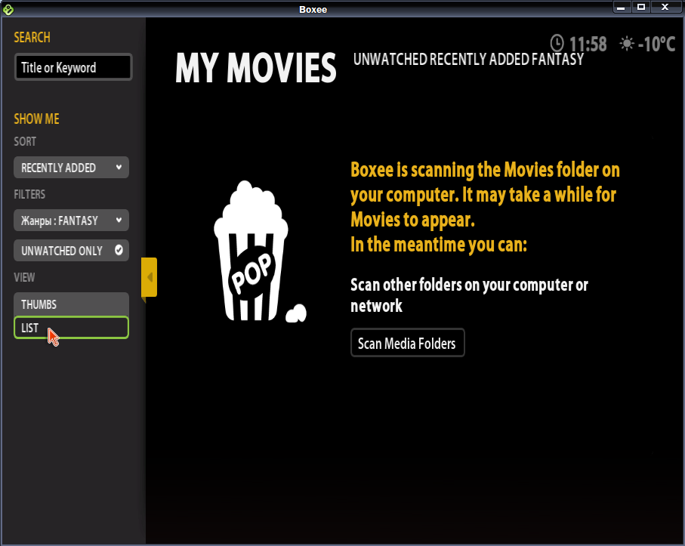Click the -10°C temperature reading
This screenshot has width=685, height=546.
(657, 44)
